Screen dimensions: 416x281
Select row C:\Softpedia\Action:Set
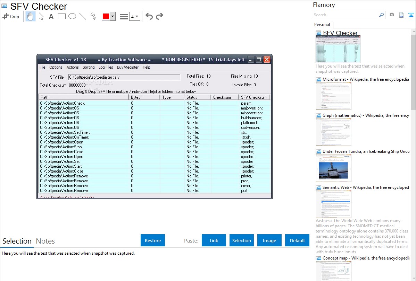(155, 161)
